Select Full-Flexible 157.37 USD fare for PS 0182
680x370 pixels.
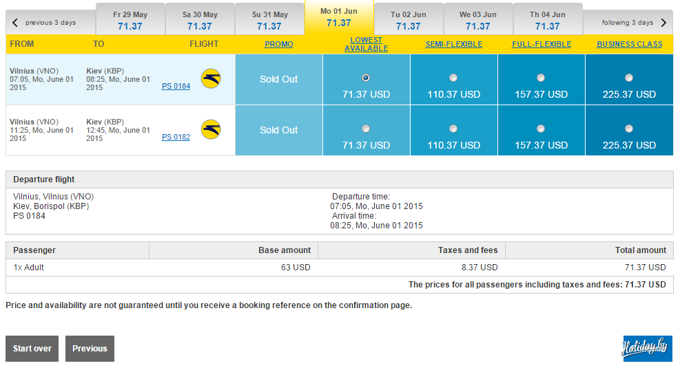[x=541, y=129]
